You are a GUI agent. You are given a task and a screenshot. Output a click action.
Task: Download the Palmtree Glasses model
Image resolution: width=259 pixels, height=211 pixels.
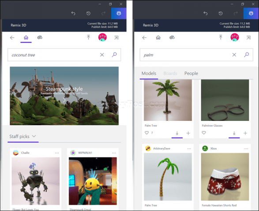234,133
